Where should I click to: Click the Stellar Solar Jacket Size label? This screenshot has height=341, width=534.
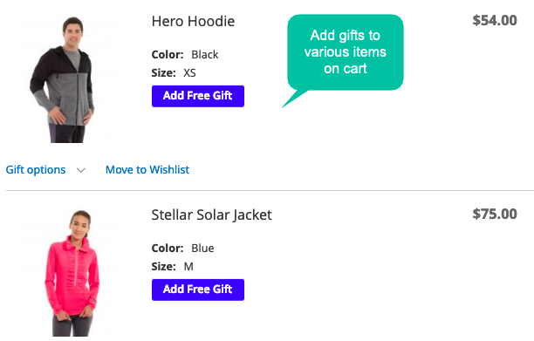click(164, 267)
